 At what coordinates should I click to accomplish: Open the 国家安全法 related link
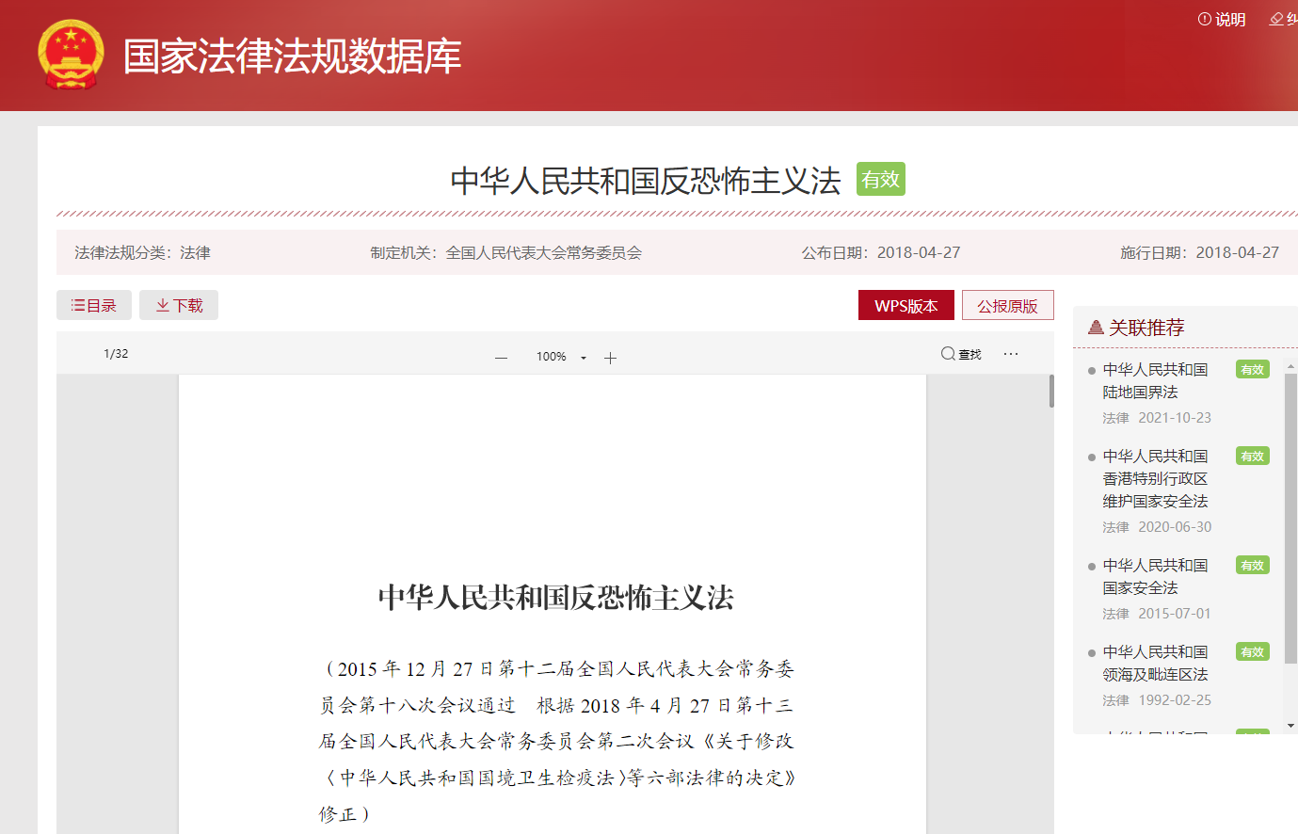tap(1154, 576)
